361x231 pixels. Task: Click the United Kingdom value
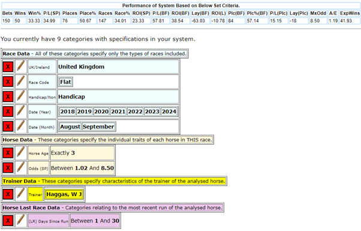81,67
